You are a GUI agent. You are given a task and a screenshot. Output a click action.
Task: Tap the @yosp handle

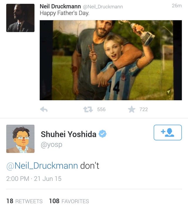click(51, 145)
